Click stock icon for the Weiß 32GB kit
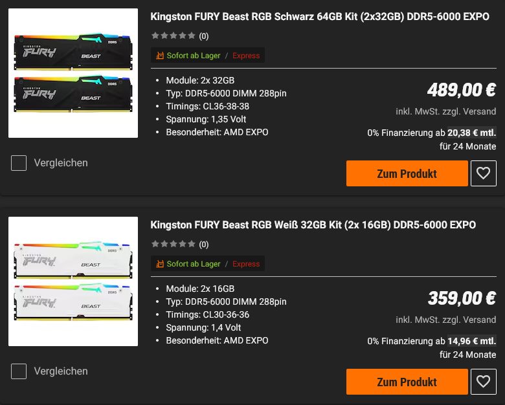Screen dimensions: 505x405 coord(160,264)
